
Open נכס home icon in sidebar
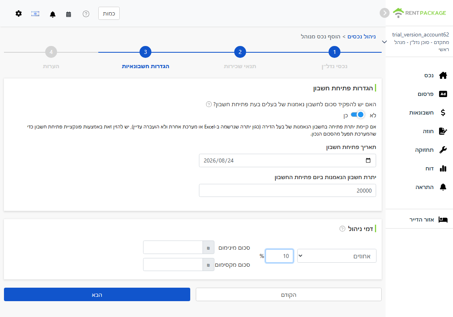[x=443, y=75]
